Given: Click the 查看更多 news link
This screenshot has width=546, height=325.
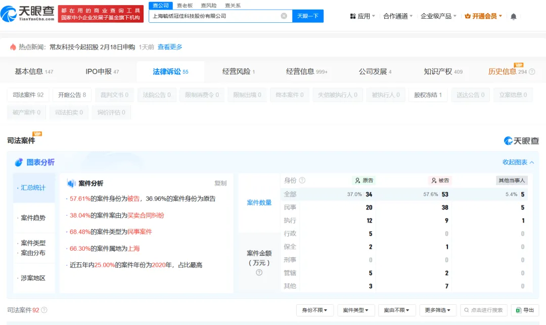Looking at the screenshot, I should (170, 47).
